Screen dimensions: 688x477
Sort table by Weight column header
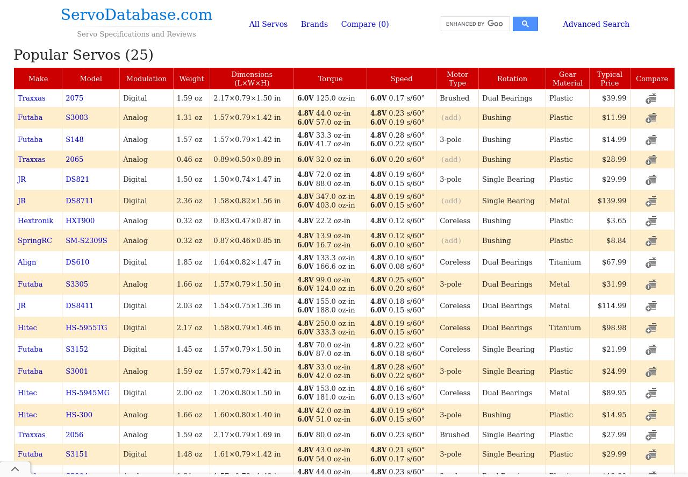point(191,79)
